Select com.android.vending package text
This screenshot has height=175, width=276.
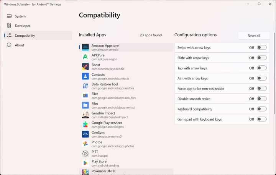[x=105, y=165]
